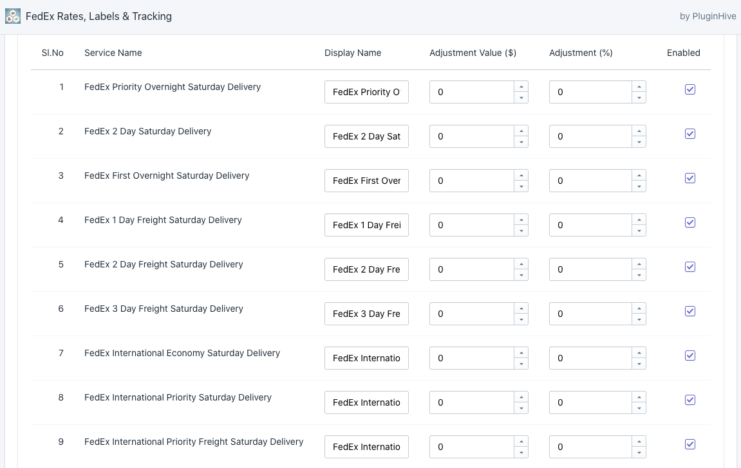Click the PluginHive app logo icon
The image size is (741, 468).
click(13, 16)
